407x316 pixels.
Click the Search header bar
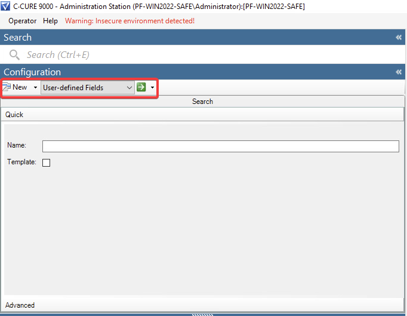pyautogui.click(x=202, y=102)
